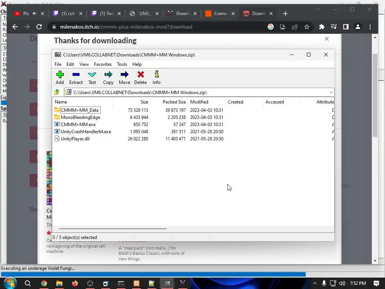Screen dimensions: 385x289
Task: Go up one folder level in 7-Zip
Action: point(57,92)
